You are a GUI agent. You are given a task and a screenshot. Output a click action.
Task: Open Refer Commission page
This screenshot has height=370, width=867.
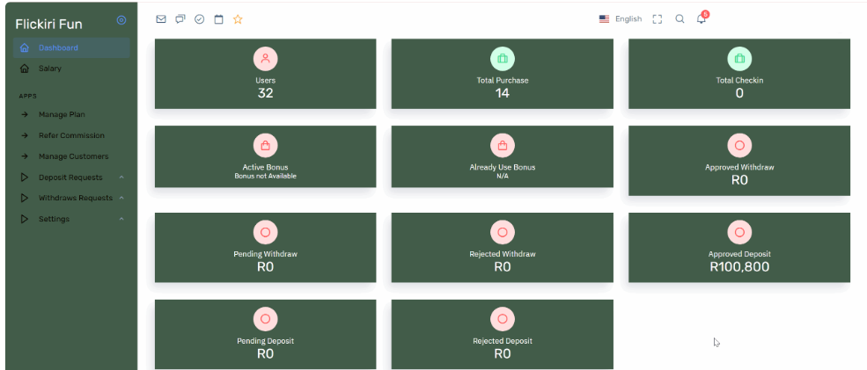coord(71,135)
